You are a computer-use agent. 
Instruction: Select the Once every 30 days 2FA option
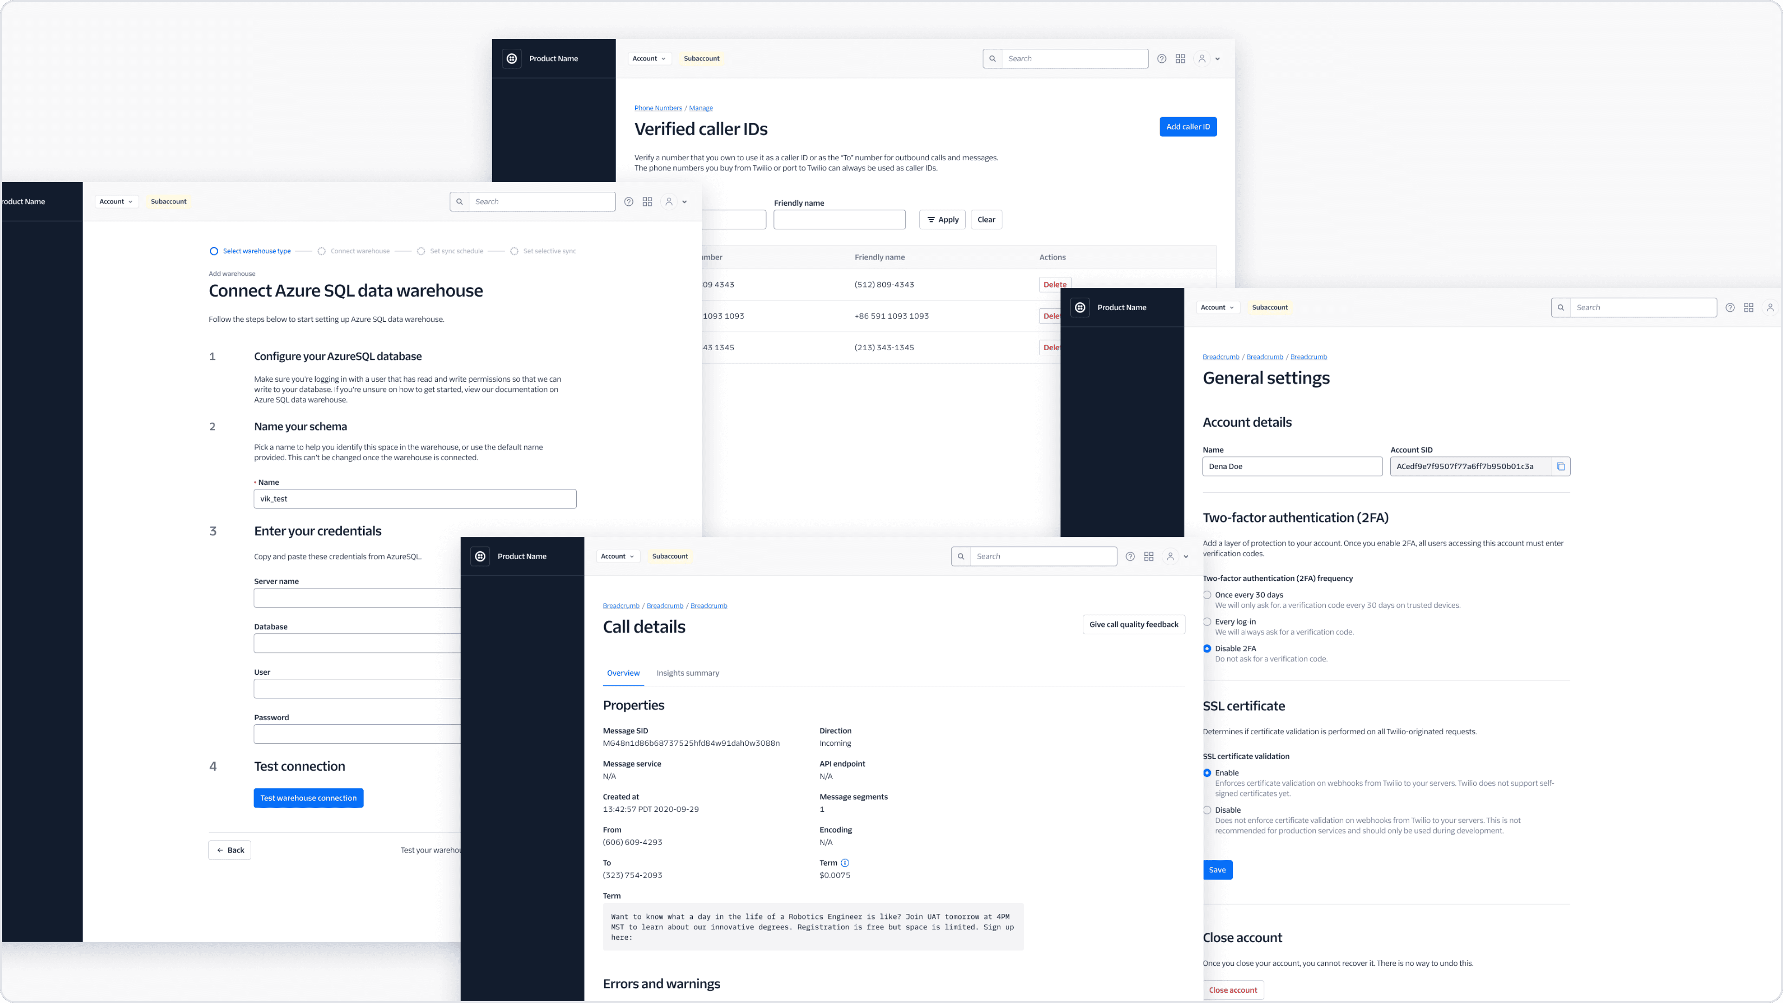(1207, 594)
